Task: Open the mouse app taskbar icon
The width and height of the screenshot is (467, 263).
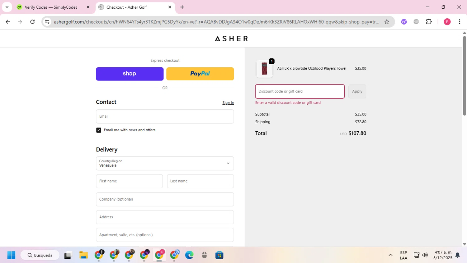Action: click(204, 255)
